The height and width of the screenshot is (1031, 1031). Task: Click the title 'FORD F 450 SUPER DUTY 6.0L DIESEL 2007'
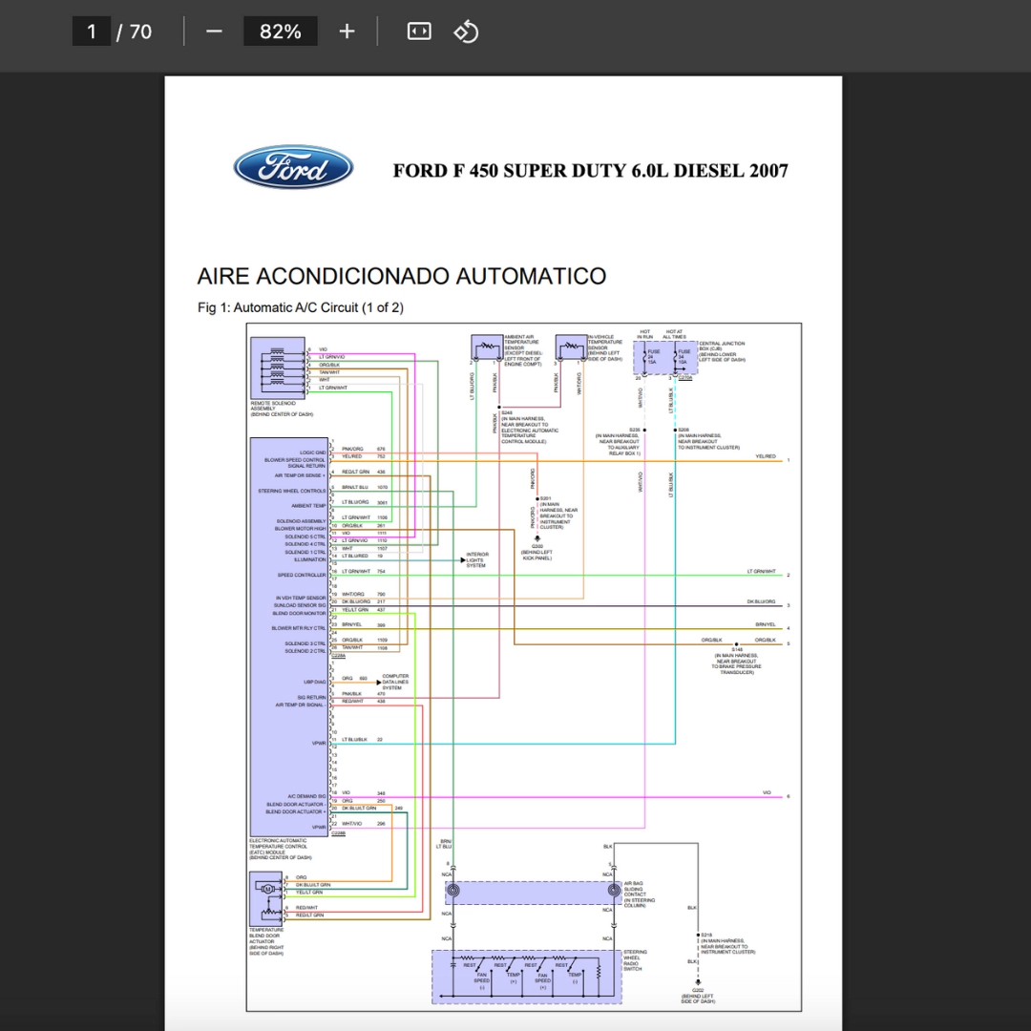coord(591,171)
